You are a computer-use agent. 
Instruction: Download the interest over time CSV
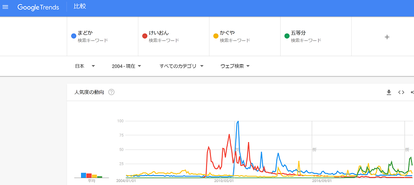[x=389, y=92]
